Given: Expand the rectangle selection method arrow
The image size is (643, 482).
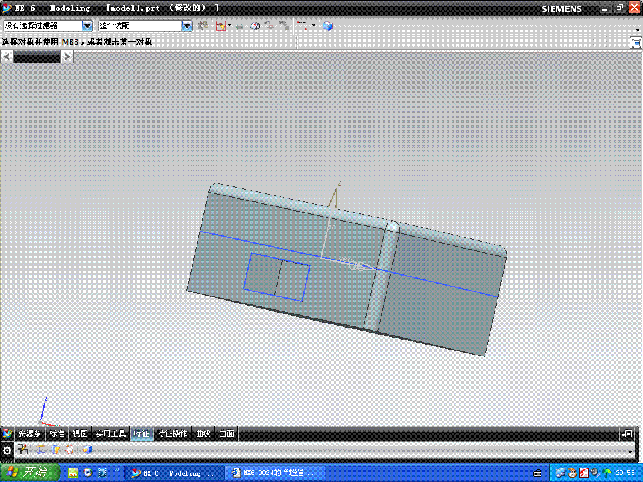Looking at the screenshot, I should (314, 26).
